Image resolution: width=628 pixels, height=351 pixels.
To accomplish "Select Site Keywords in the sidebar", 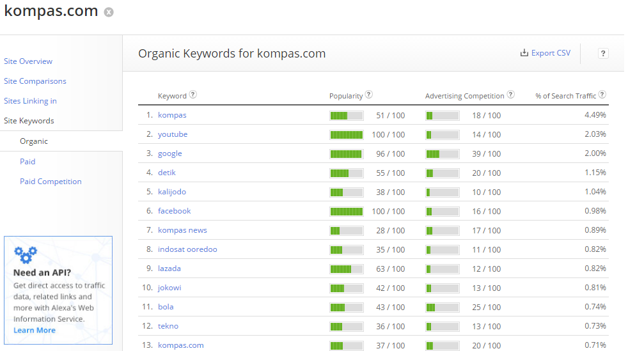I will click(x=29, y=121).
